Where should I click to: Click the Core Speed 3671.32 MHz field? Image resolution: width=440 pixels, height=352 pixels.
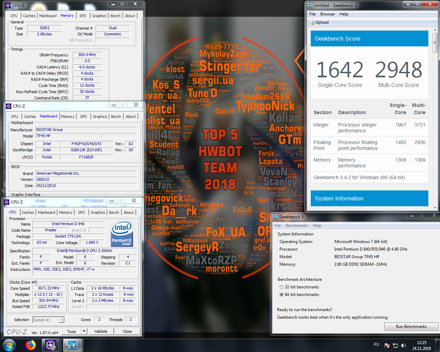tap(49, 288)
